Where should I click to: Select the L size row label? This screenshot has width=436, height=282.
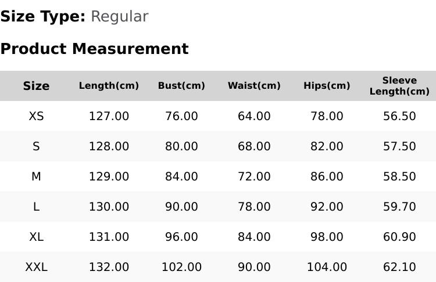[36, 207]
